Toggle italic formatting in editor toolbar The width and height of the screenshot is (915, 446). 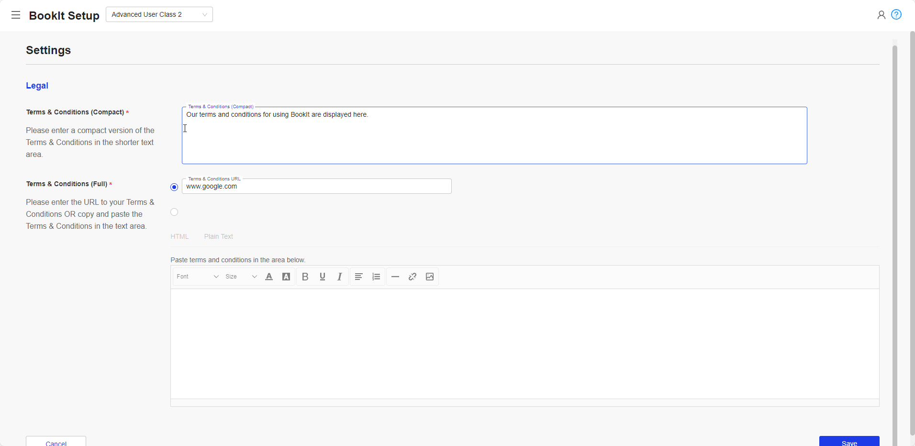pos(340,277)
